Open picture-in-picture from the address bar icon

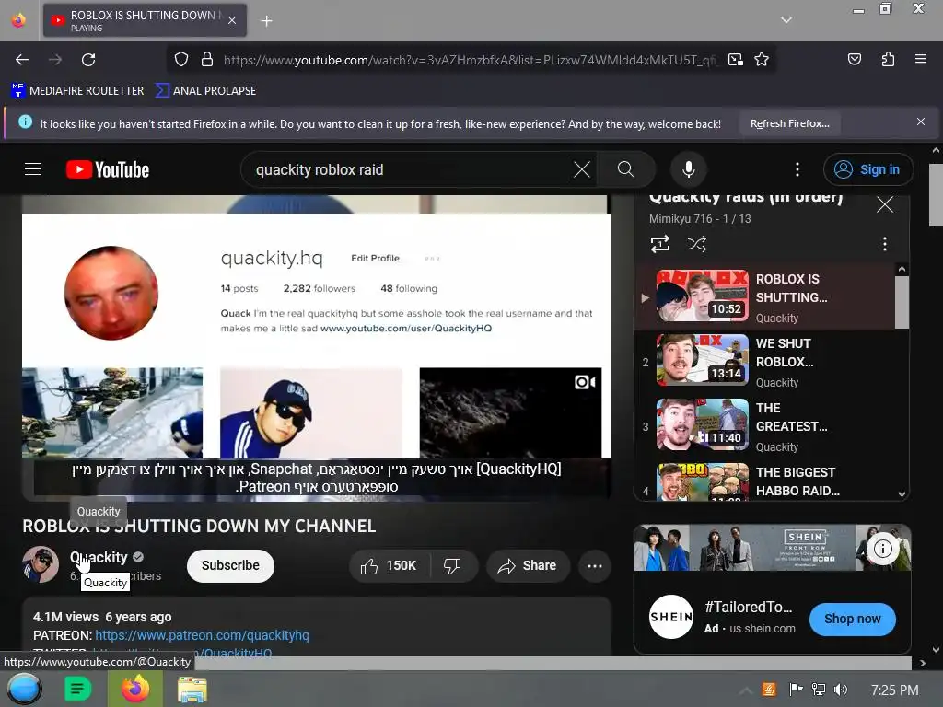coord(735,60)
